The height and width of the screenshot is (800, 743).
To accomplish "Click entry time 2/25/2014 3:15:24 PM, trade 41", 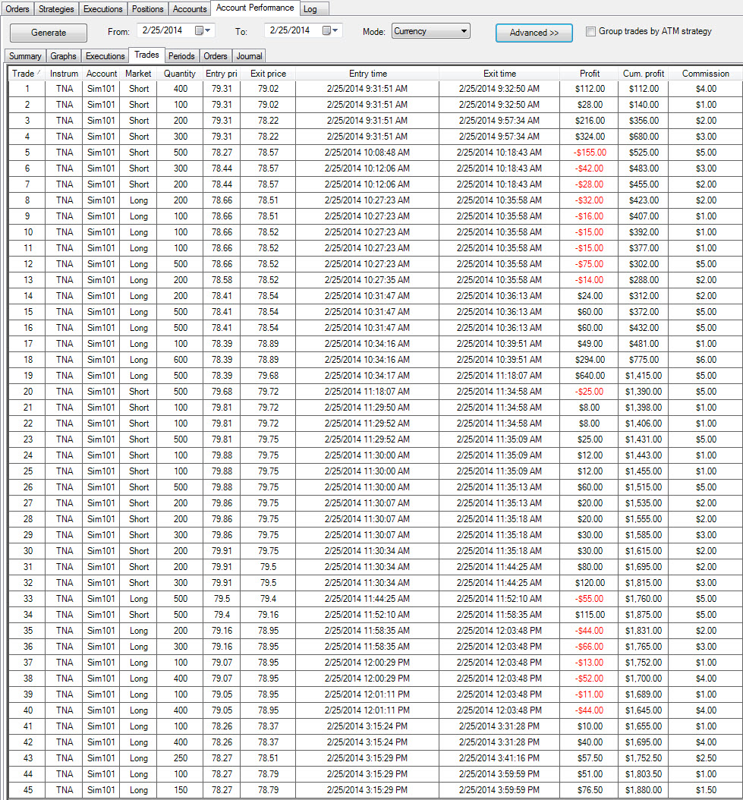I will coord(367,726).
